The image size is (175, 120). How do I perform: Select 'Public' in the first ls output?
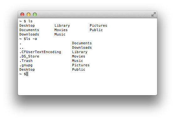point(96,30)
